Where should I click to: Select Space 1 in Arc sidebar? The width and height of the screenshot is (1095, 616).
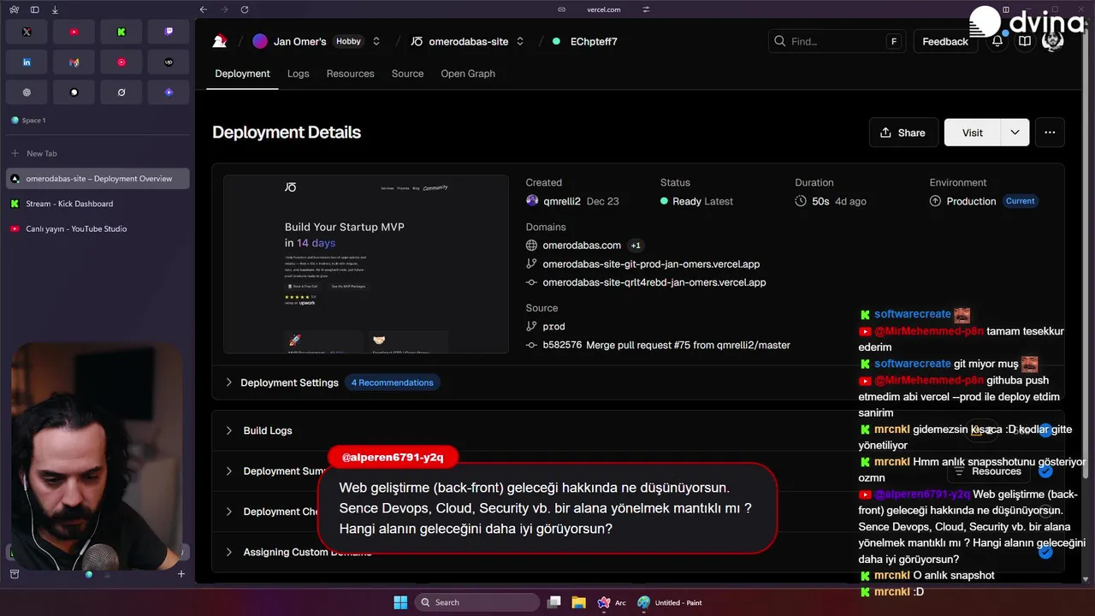(28, 121)
